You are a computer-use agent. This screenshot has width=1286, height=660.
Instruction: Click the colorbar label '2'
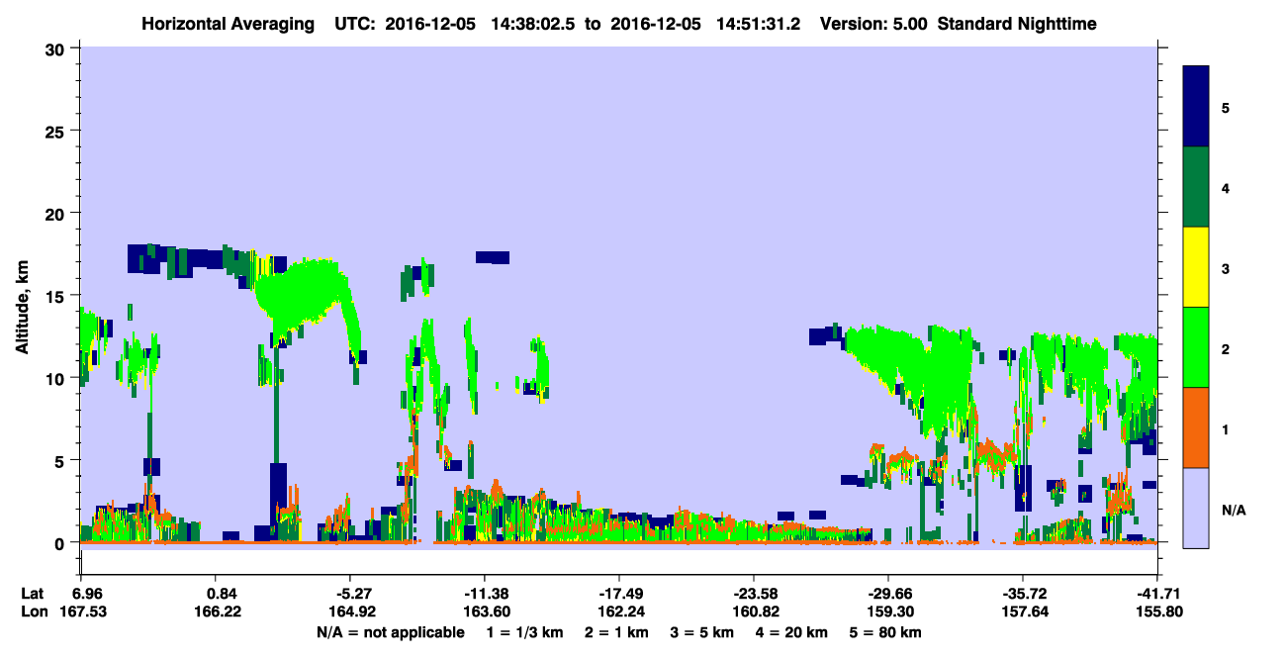(x=1226, y=348)
